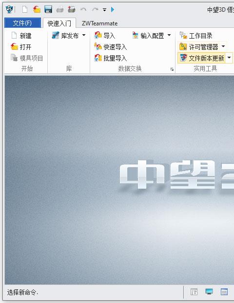Click the 快速导入 button
This screenshot has height=303, width=234.
pos(111,47)
